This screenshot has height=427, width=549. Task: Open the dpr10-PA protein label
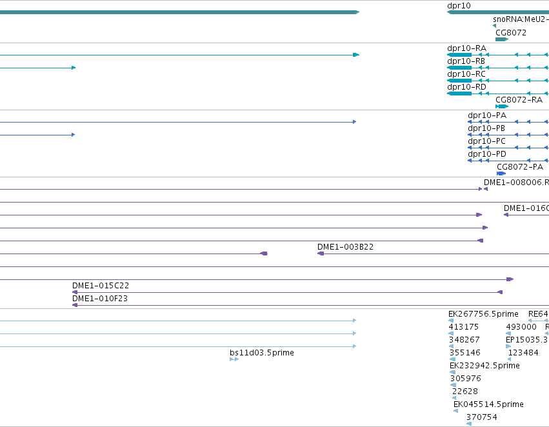[x=487, y=115]
